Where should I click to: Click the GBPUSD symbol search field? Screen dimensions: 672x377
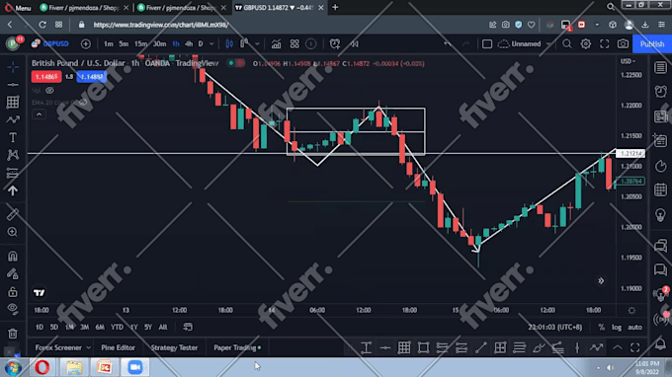coord(50,43)
